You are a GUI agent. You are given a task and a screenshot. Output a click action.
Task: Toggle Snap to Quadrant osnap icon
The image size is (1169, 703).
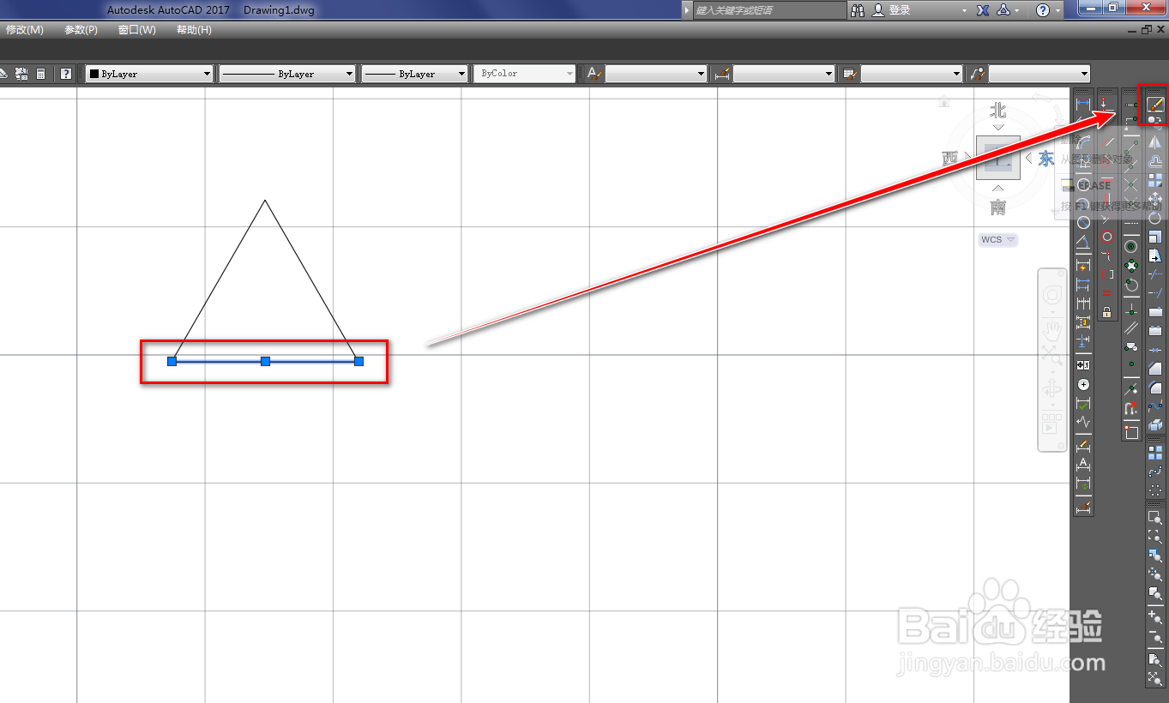[1131, 265]
